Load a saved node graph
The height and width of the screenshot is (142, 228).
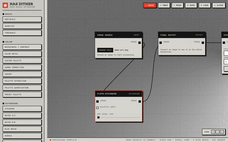tap(204, 5)
